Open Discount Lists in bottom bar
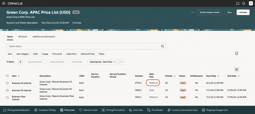 tap(88, 110)
